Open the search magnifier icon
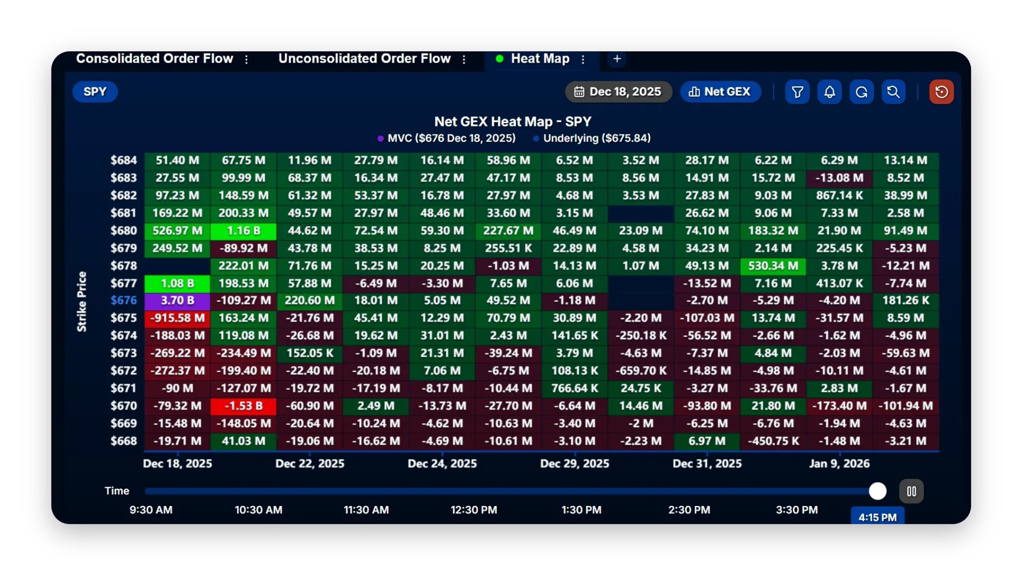 (x=893, y=92)
